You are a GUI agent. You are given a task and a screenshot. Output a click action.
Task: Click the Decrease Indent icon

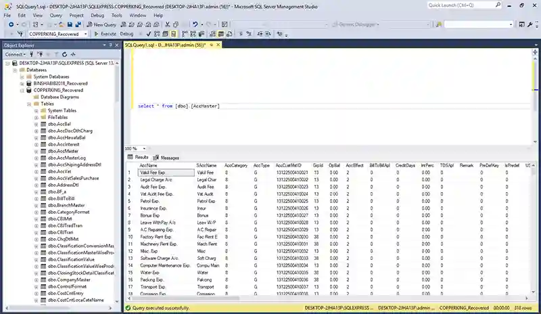(x=260, y=34)
